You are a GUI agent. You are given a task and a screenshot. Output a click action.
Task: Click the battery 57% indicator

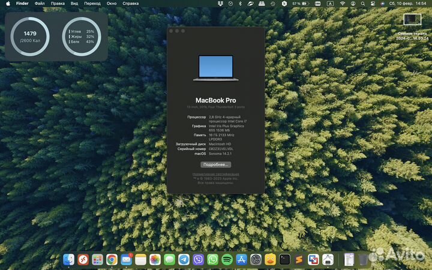[301, 4]
